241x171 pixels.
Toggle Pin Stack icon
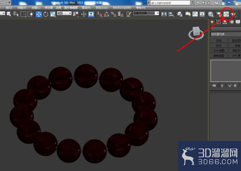point(214,85)
